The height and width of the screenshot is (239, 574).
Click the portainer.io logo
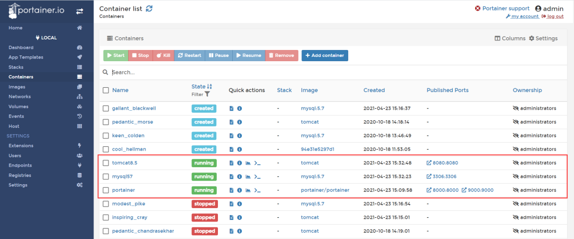point(36,11)
